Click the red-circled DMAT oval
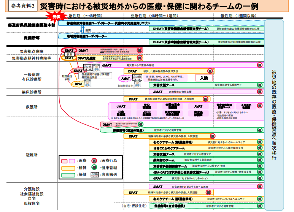The image size is (294, 212). pyautogui.click(x=69, y=51)
